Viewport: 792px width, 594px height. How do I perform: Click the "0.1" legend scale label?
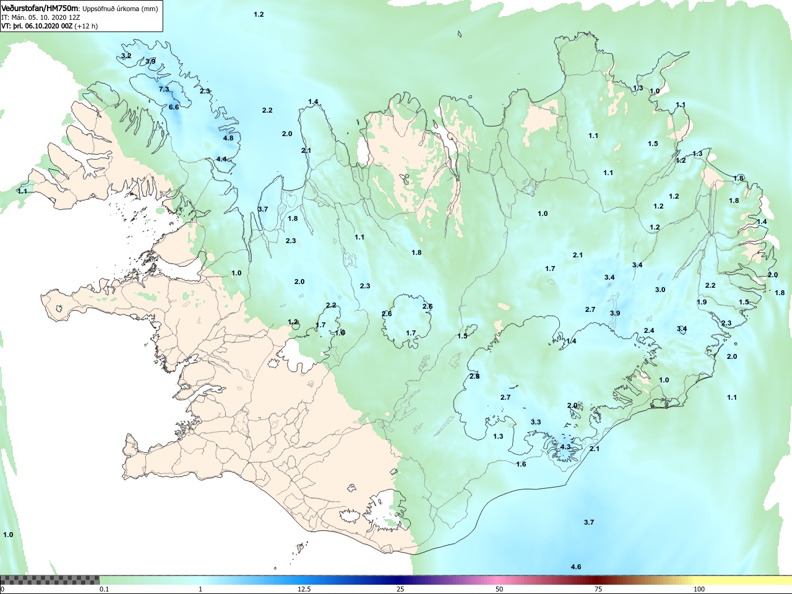[104, 590]
